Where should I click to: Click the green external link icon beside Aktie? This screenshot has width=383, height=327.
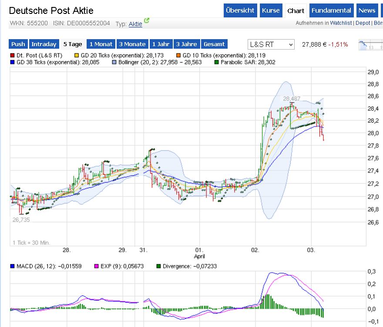(147, 20)
